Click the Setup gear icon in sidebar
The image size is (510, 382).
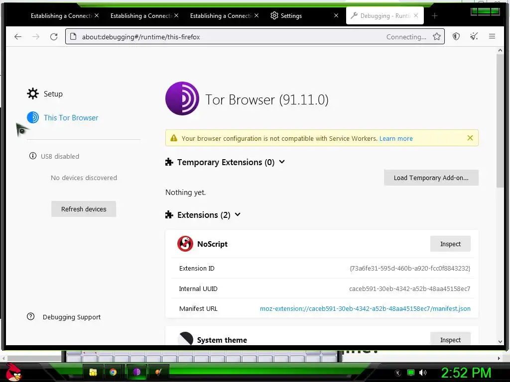click(32, 94)
